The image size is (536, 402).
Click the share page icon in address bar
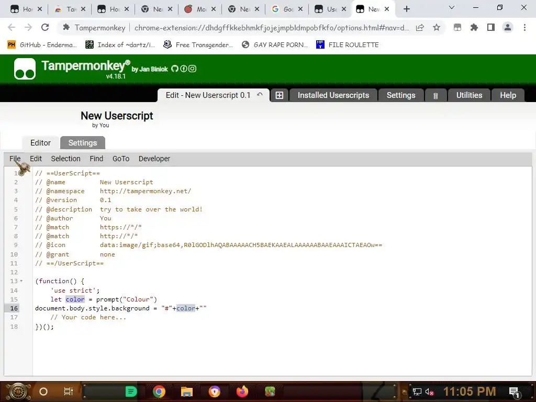(420, 28)
